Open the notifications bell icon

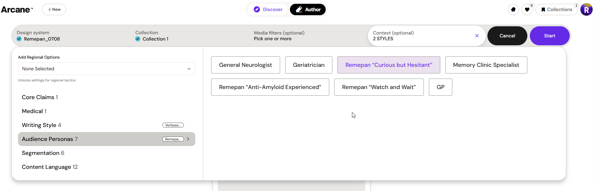tap(513, 10)
